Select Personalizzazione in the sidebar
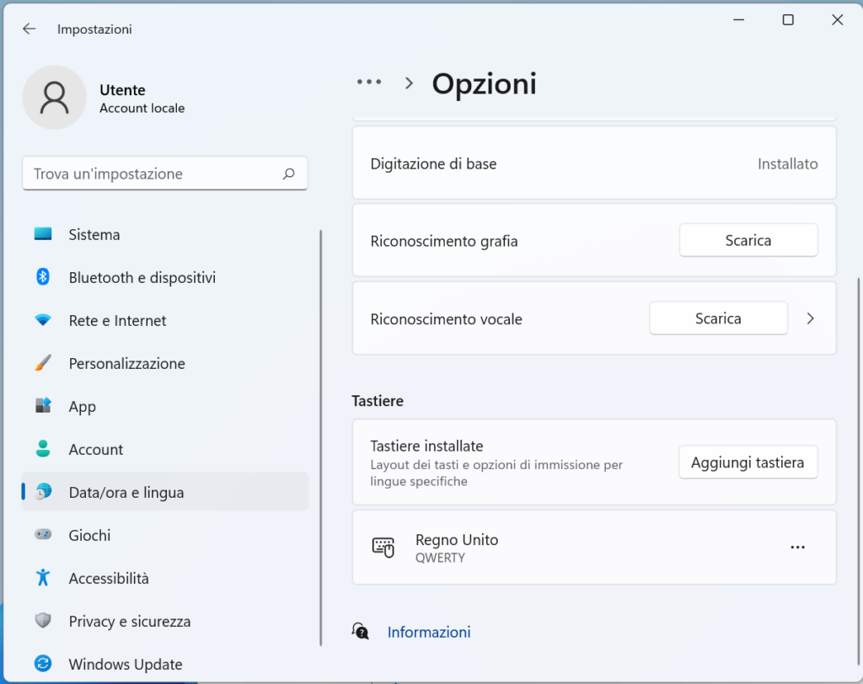863x684 pixels. pyautogui.click(x=126, y=363)
